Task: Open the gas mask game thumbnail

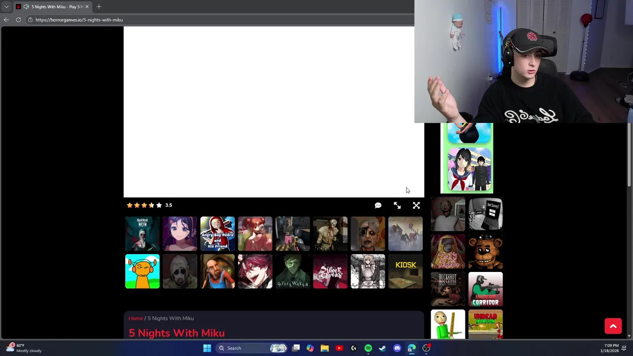Action: point(180,271)
